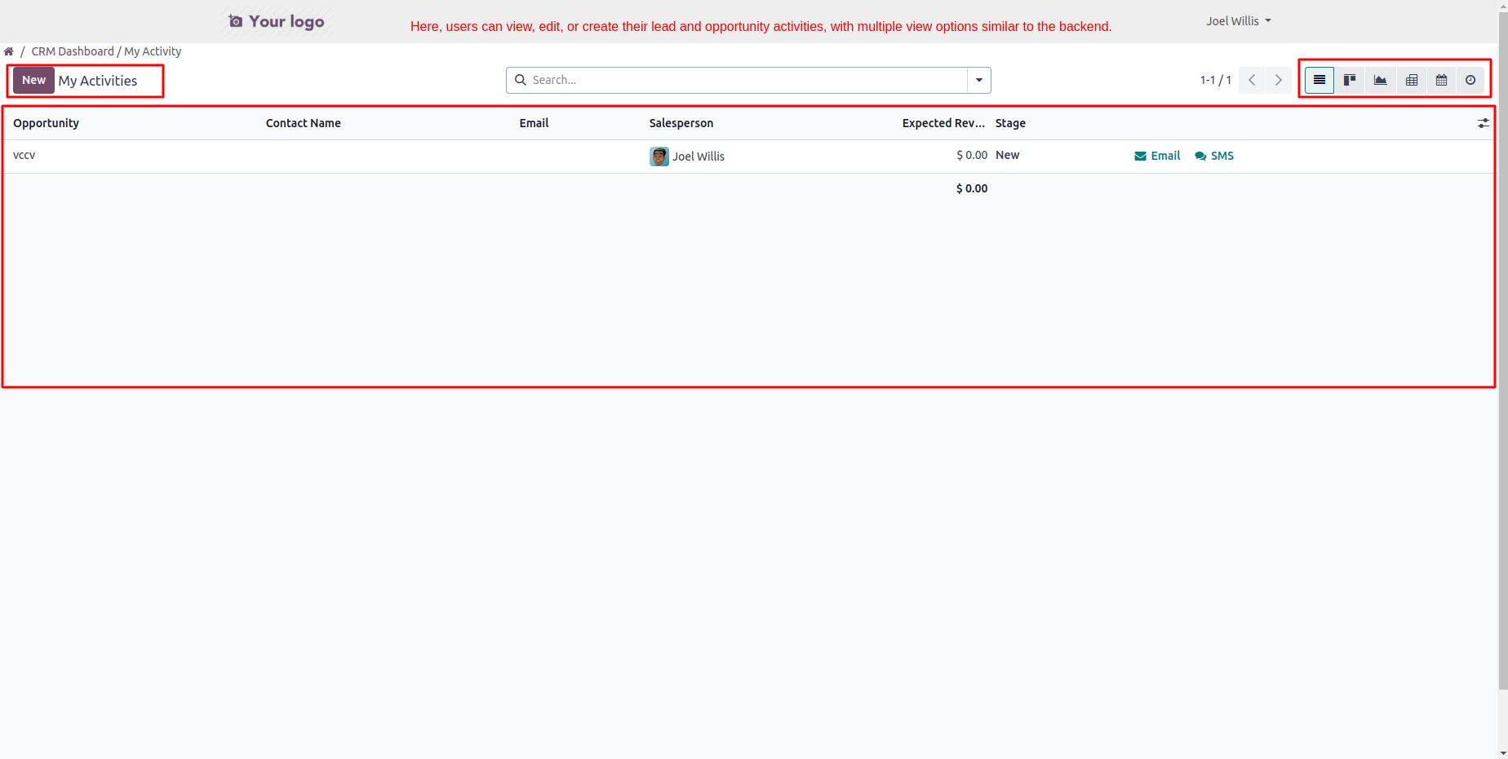Screen dimensions: 1508x759
Task: Expand the search filter options dropdown
Action: [x=978, y=80]
